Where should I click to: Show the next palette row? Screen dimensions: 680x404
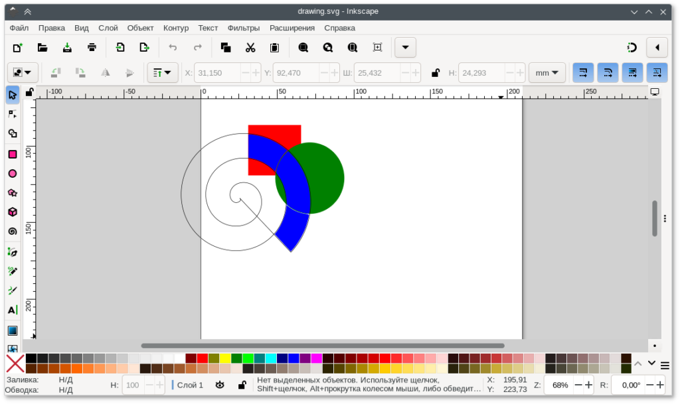652,363
